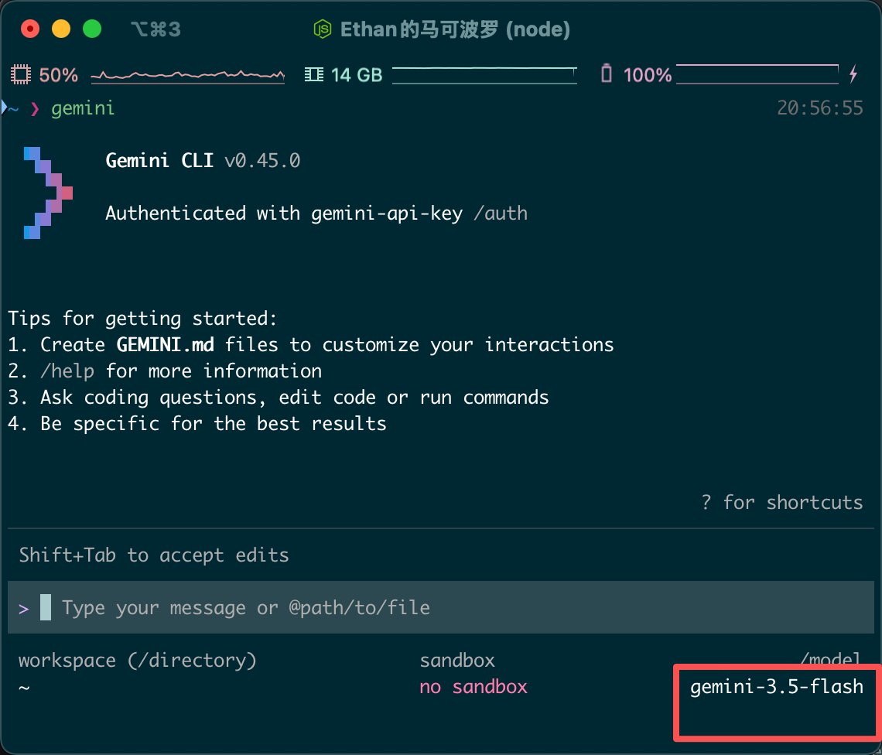Click the bold GEMINI.md text
The image size is (882, 755).
[x=165, y=344]
